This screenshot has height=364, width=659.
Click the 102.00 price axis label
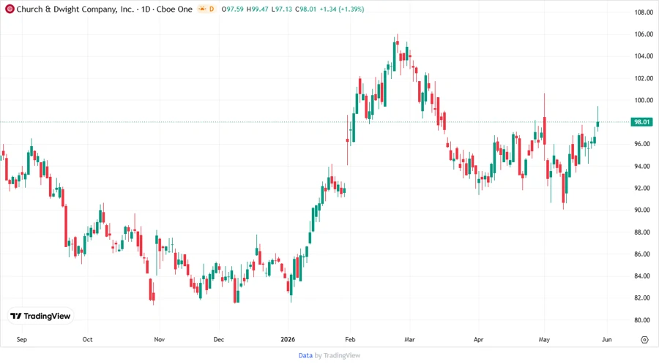click(644, 78)
